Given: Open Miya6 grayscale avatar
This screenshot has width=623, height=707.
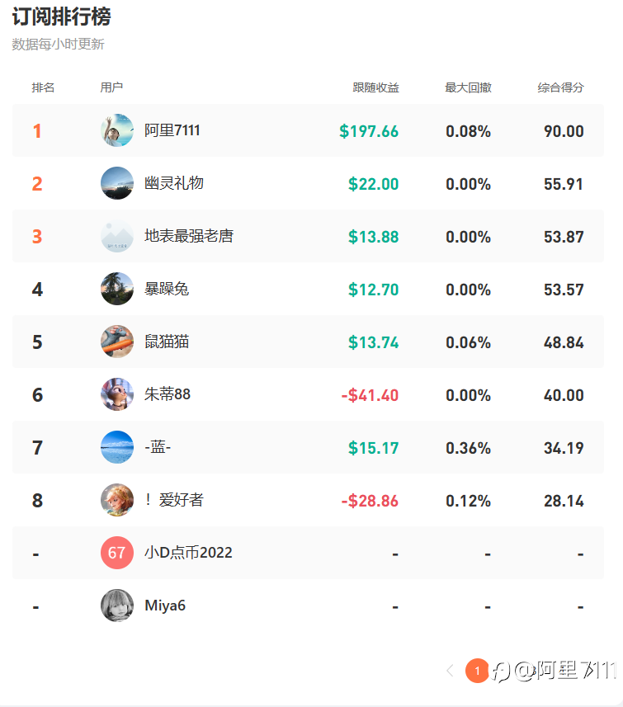Looking at the screenshot, I should (x=117, y=605).
